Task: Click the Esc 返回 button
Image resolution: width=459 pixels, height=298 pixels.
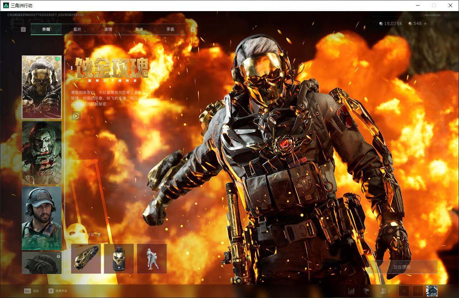Action: 31,291
